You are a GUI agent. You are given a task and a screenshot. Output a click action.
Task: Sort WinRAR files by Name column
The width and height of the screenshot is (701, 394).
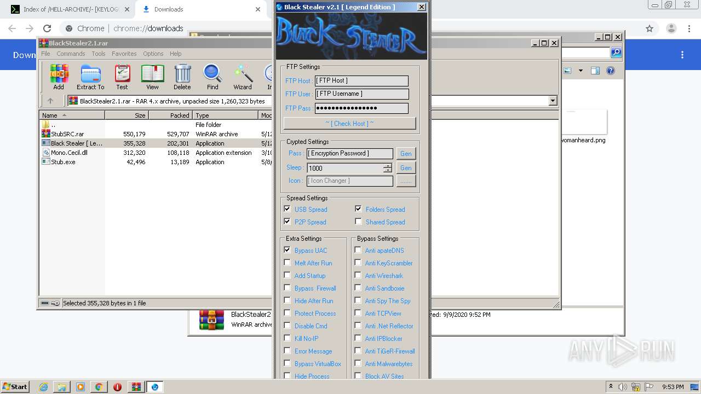point(72,115)
